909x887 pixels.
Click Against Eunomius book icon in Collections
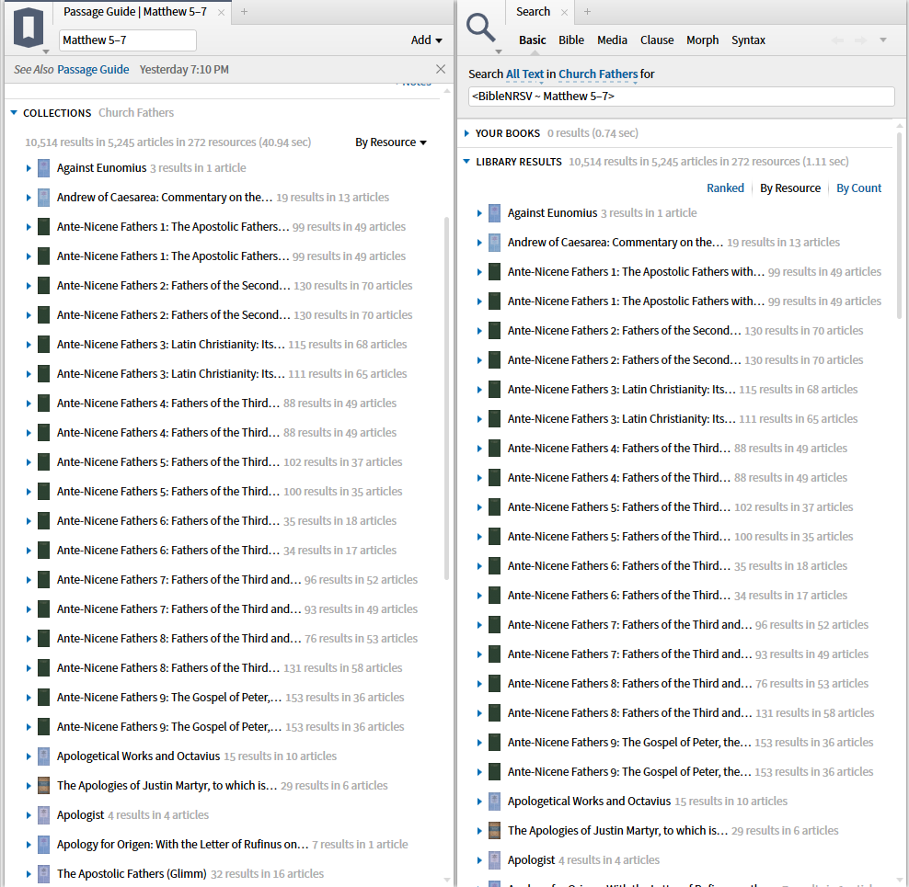click(x=43, y=168)
